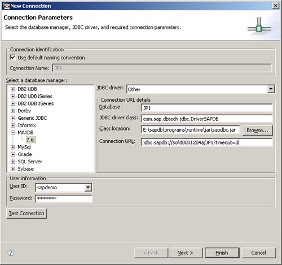282x265 pixels.
Task: Click the Finish button
Action: (x=222, y=253)
